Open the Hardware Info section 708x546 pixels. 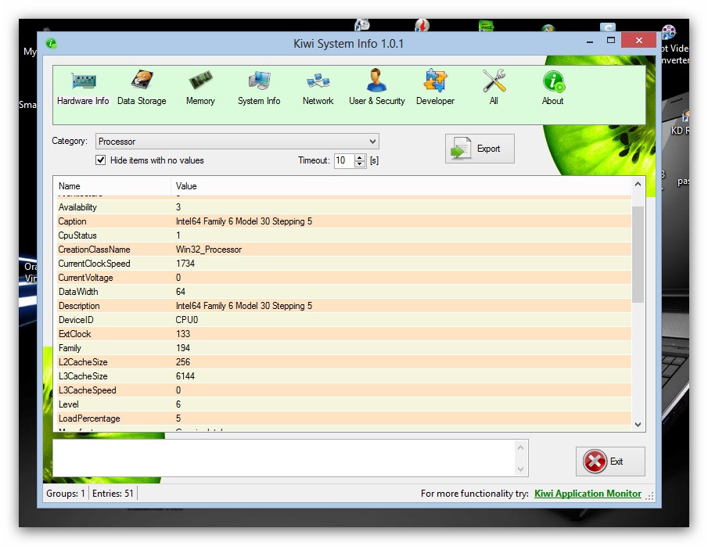(x=83, y=88)
